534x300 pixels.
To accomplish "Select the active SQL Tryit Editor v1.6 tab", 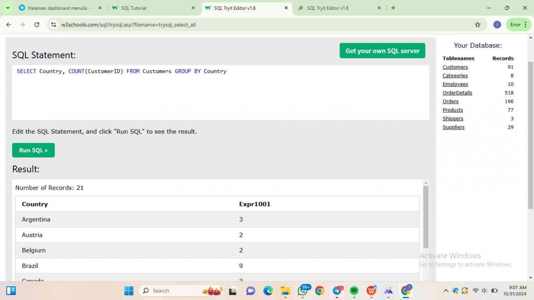I will [x=247, y=8].
